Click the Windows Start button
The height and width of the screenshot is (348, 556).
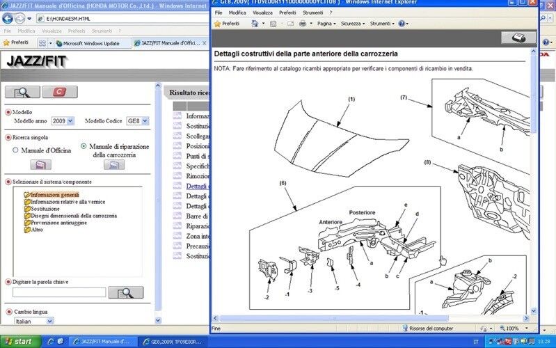coord(19,342)
